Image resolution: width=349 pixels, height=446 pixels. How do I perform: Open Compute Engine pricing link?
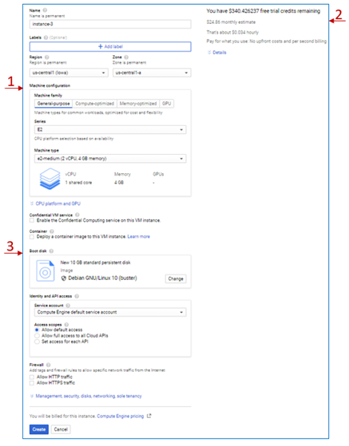pyautogui.click(x=121, y=416)
